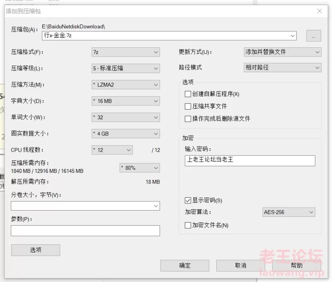Open the 固实数据大小 4 GB dropdown

coord(126,134)
